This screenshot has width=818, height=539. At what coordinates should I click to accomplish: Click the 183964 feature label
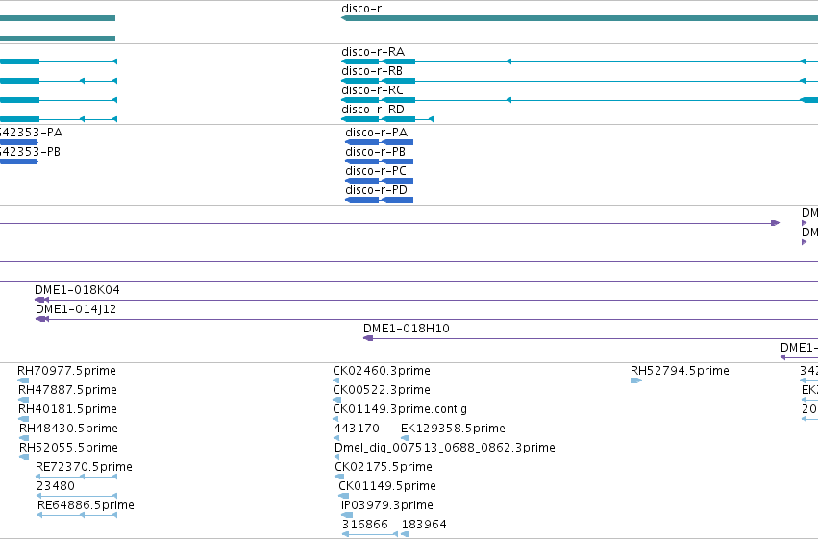click(x=424, y=525)
